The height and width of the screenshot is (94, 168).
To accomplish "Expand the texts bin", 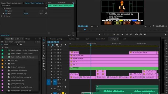I will [6, 64].
